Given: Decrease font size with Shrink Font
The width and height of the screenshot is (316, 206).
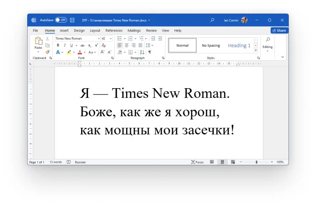Looking at the screenshot, I should click(x=110, y=52).
